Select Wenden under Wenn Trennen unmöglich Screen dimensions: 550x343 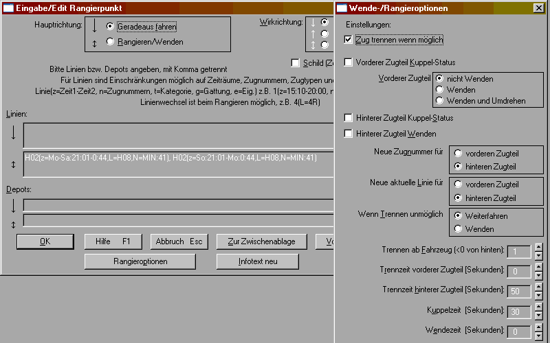tap(458, 228)
